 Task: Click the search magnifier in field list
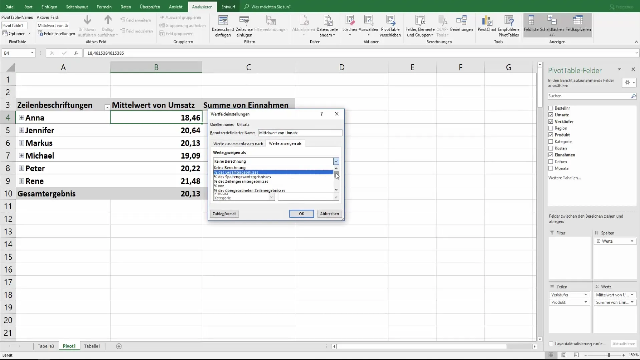pos(633,96)
